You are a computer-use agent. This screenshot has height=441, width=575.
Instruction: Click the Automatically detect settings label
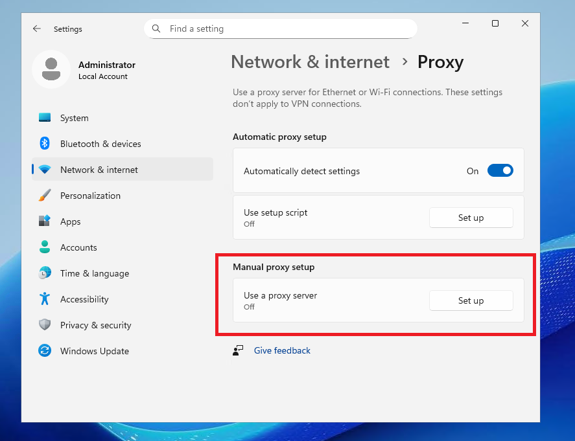(x=302, y=171)
